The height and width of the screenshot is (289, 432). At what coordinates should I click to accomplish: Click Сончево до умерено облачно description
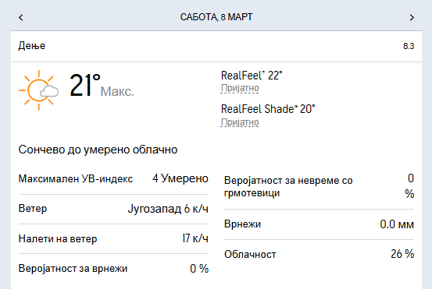(x=98, y=150)
